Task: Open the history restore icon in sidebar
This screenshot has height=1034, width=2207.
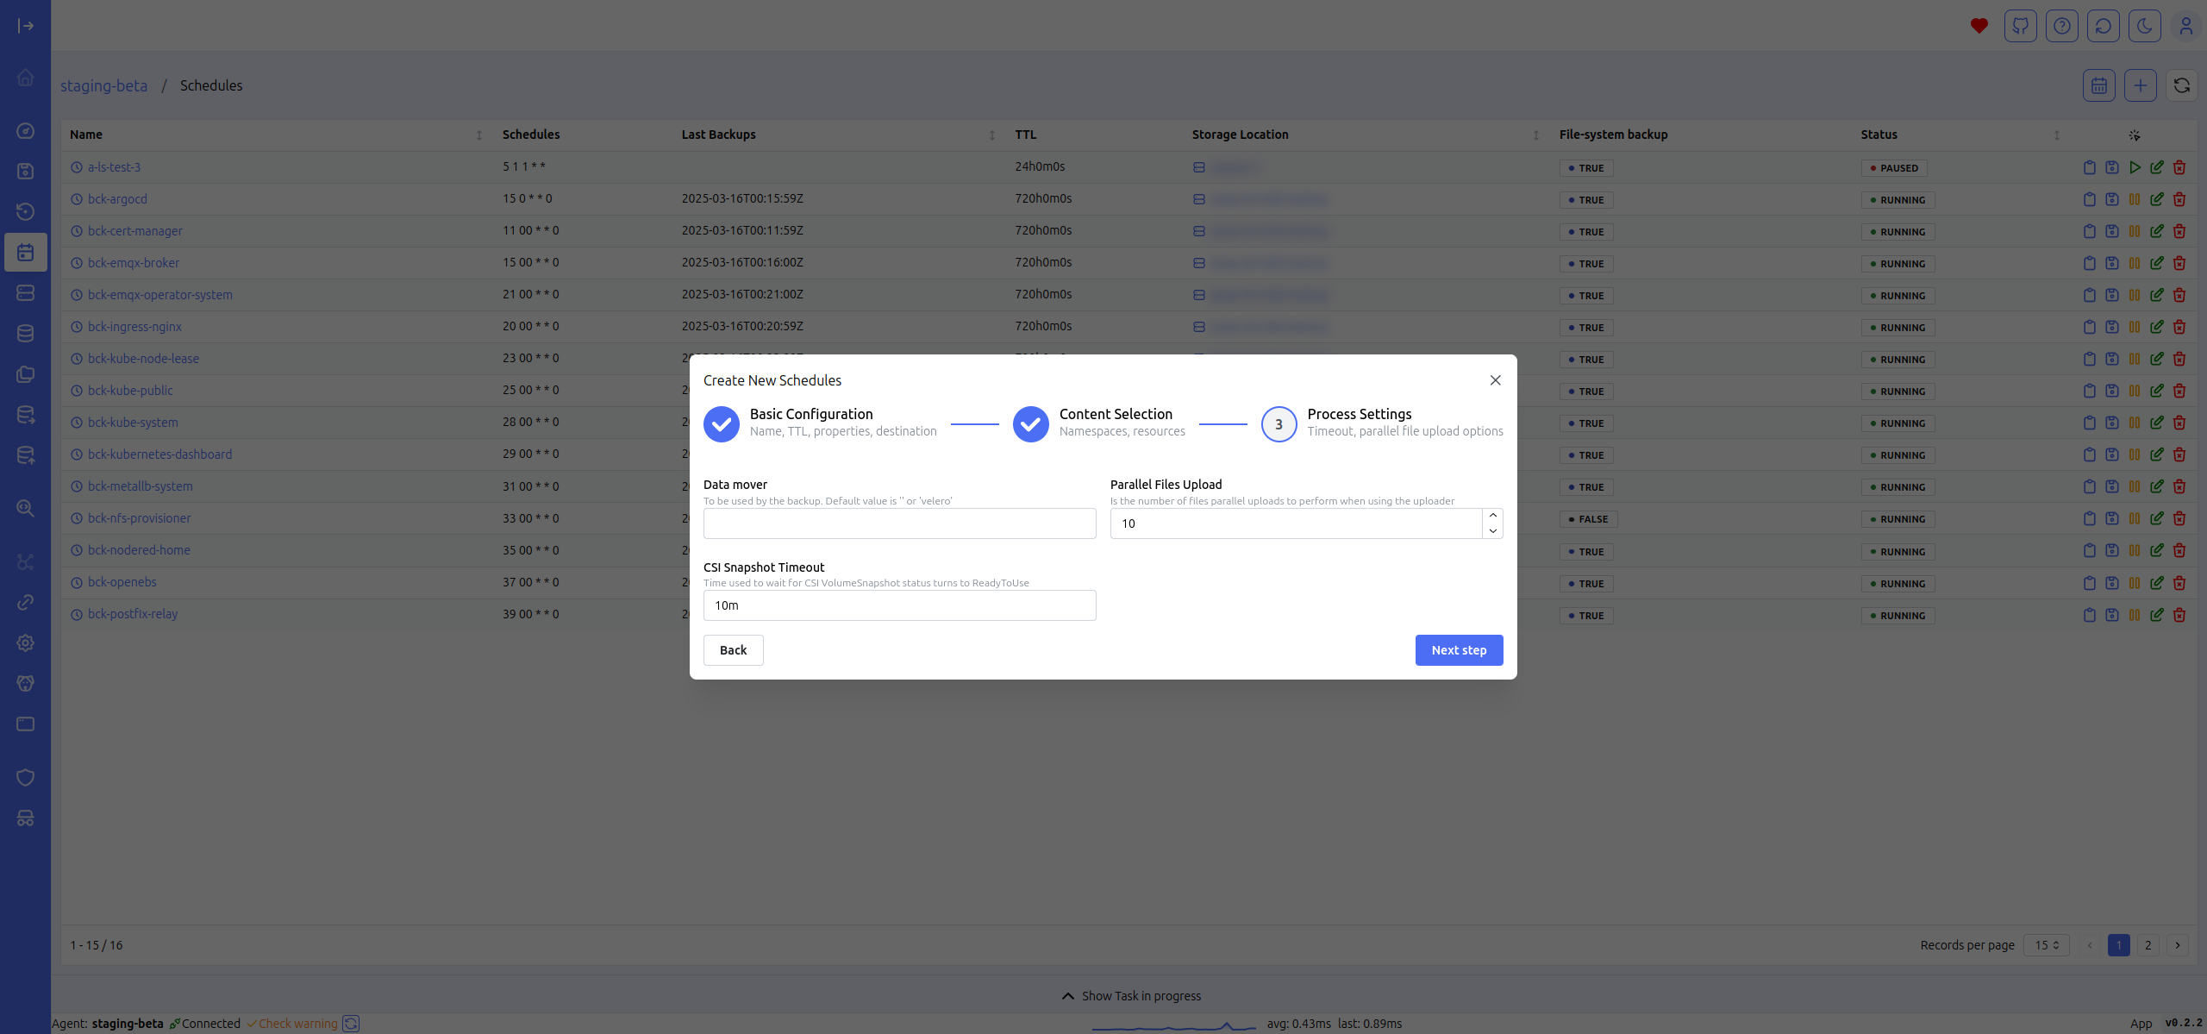Action: pos(26,211)
